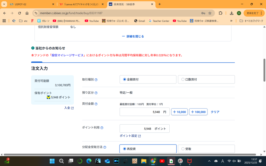Reload the page
This screenshot has width=266, height=166.
click(19, 13)
